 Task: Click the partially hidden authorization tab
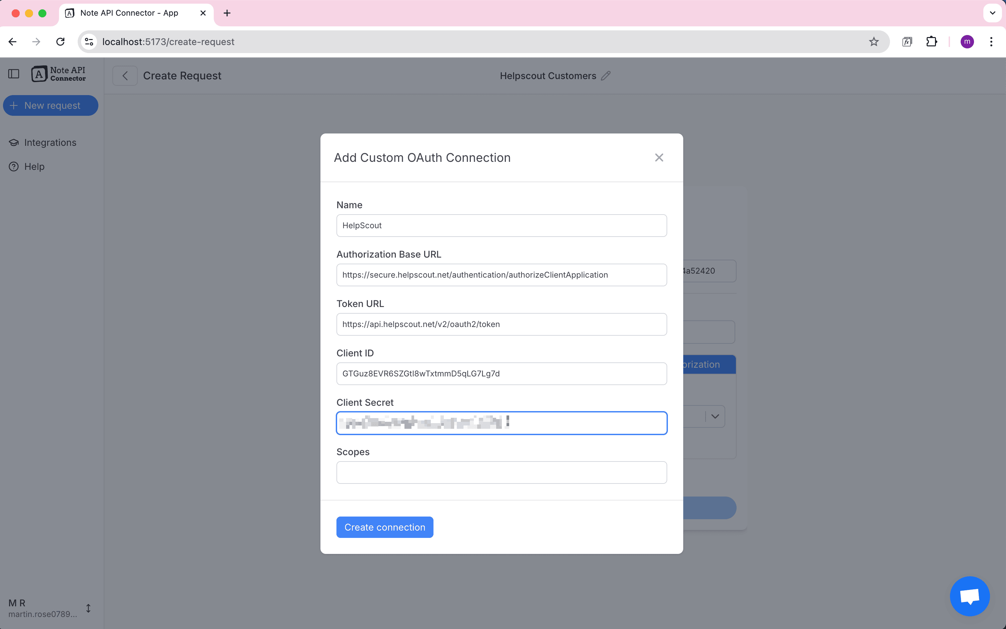pos(709,364)
